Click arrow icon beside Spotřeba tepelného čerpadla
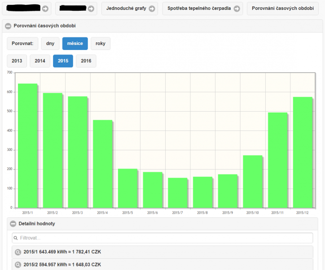The image size is (325, 270). click(237, 9)
